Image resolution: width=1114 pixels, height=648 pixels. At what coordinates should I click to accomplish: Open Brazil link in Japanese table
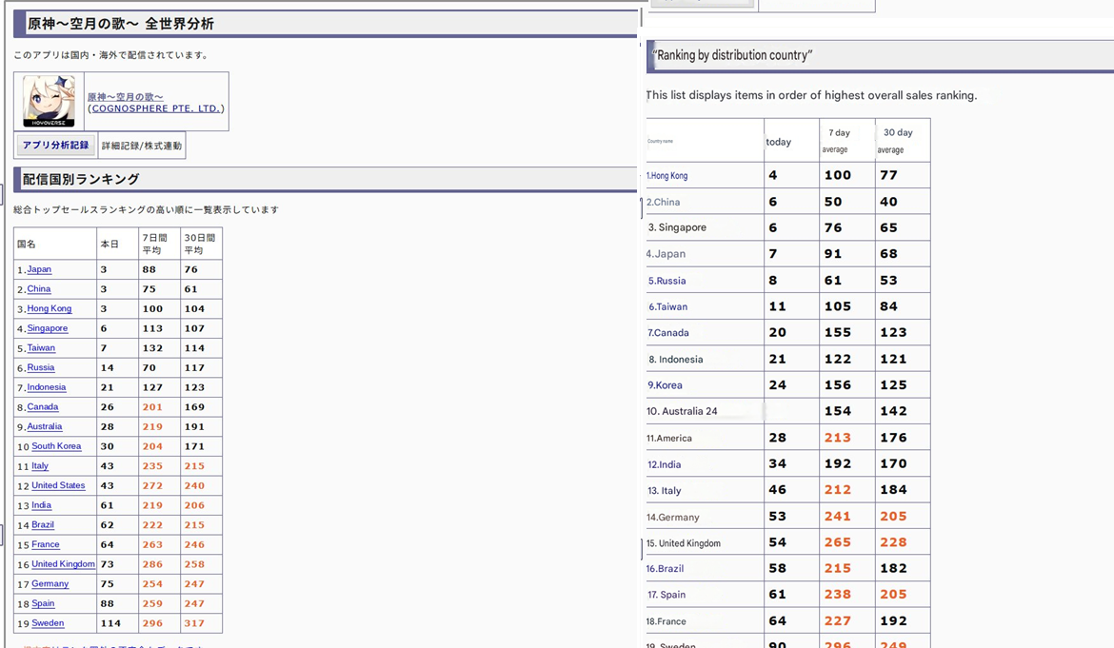(43, 524)
